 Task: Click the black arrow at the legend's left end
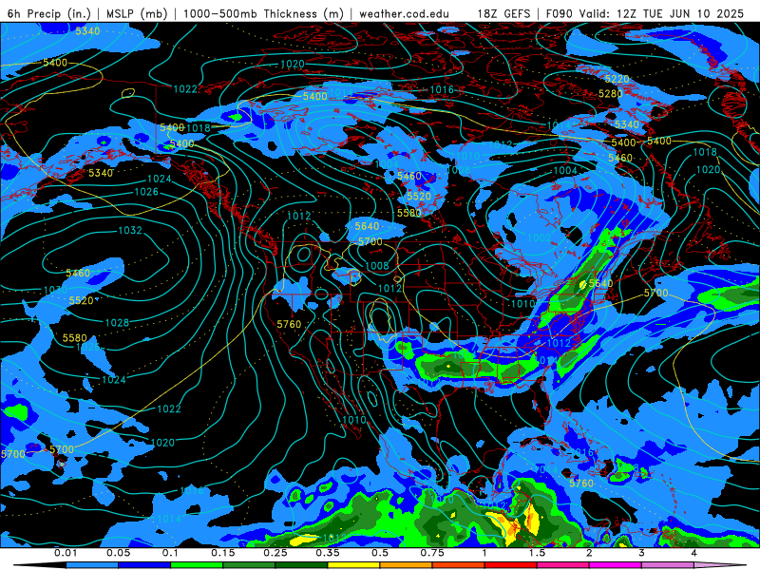[40, 565]
